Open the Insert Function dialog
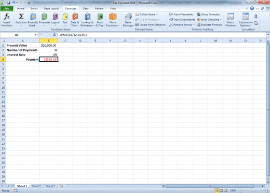270x193 pixels. [x=7, y=20]
